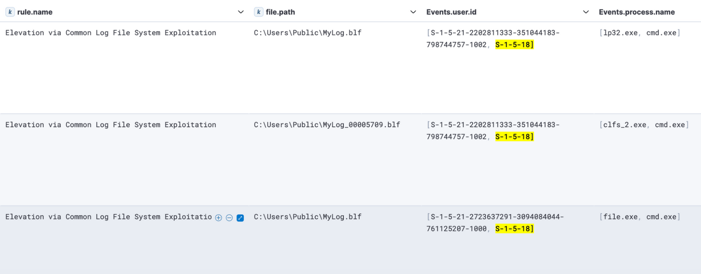Click the file.exe, cmd.exe process cell
701x274 pixels.
pos(640,217)
